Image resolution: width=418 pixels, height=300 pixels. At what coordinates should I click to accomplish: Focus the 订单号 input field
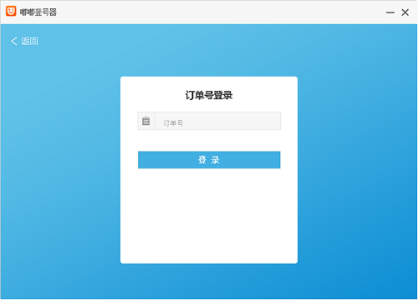pos(217,121)
